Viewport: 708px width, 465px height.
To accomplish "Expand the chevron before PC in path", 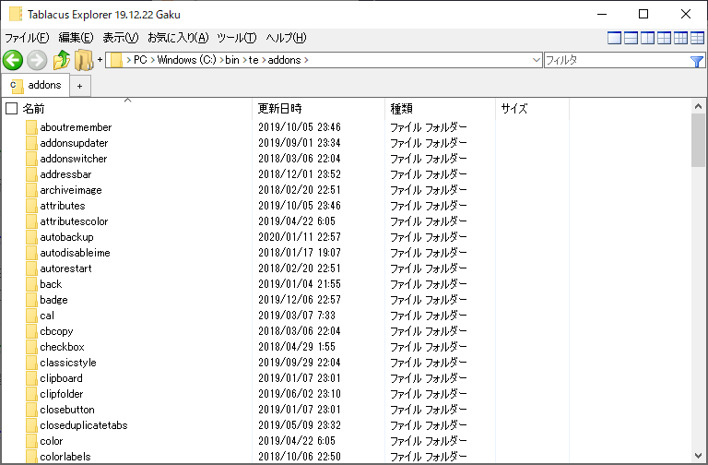I will click(x=129, y=60).
